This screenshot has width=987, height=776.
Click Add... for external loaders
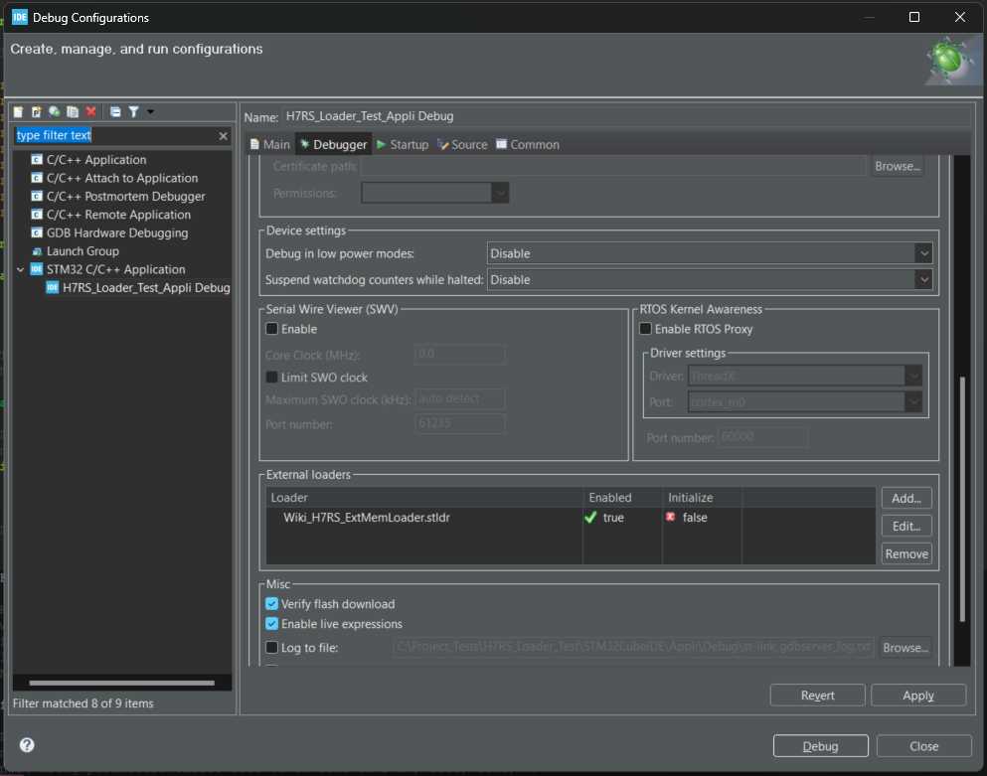coord(906,498)
